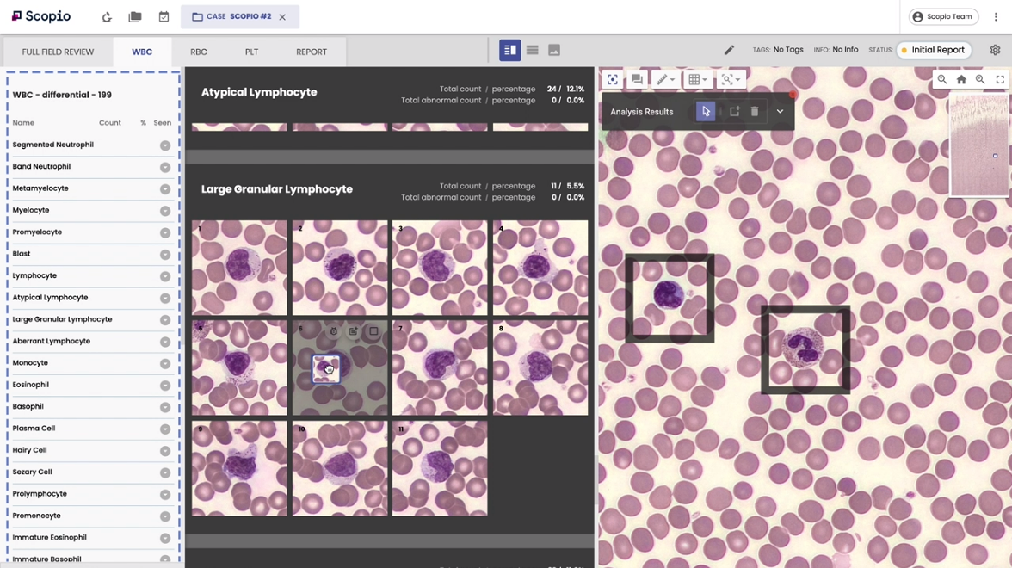This screenshot has height=568, width=1012.
Task: Click the focus-on-cell target icon
Action: 613,79
